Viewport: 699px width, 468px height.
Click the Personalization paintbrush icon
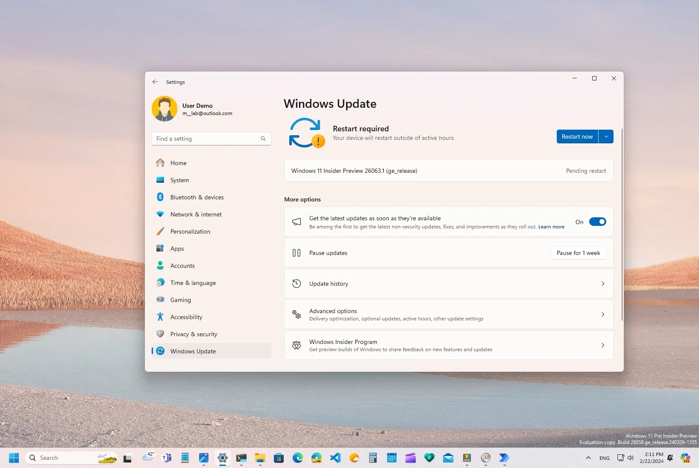[x=160, y=231]
